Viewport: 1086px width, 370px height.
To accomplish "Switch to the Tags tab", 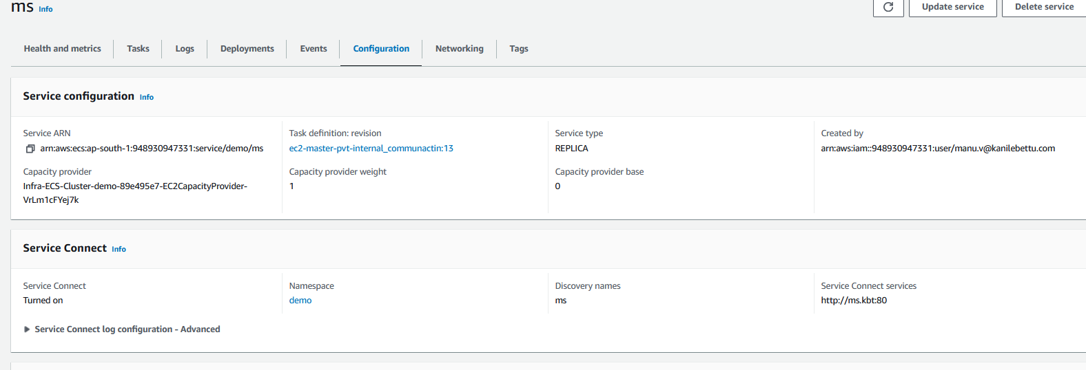I will pyautogui.click(x=519, y=49).
